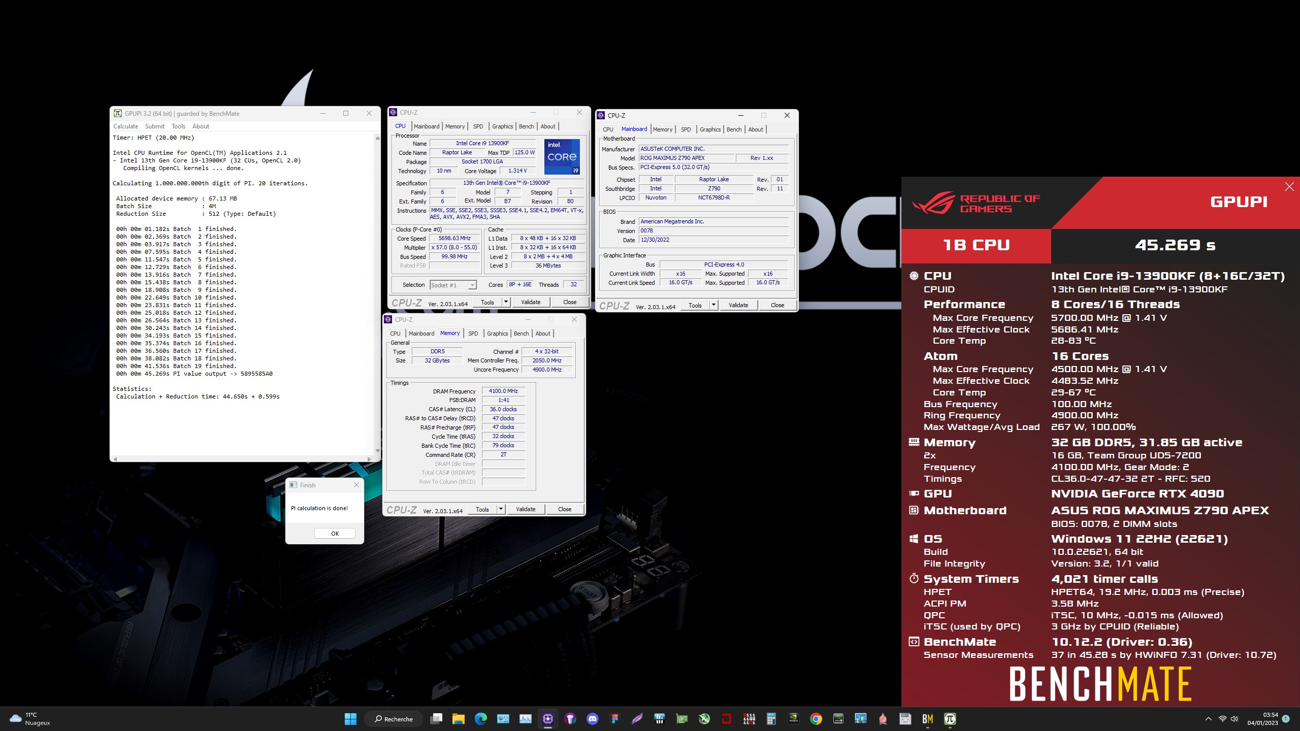Viewport: 1300px width, 731px height.
Task: Expand Tools dropdown arrow in CPU-Z Memory window
Action: [501, 509]
